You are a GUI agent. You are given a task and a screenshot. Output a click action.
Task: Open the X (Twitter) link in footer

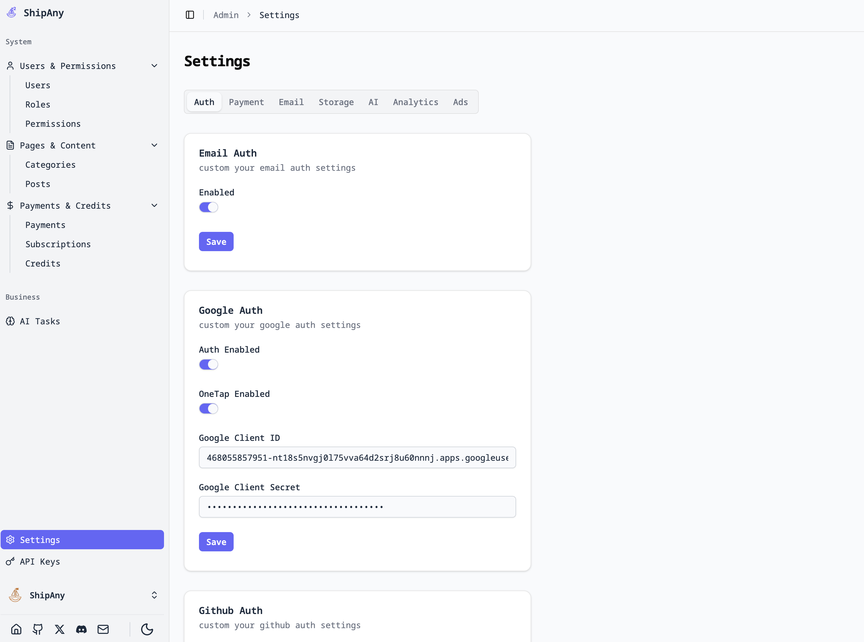59,629
